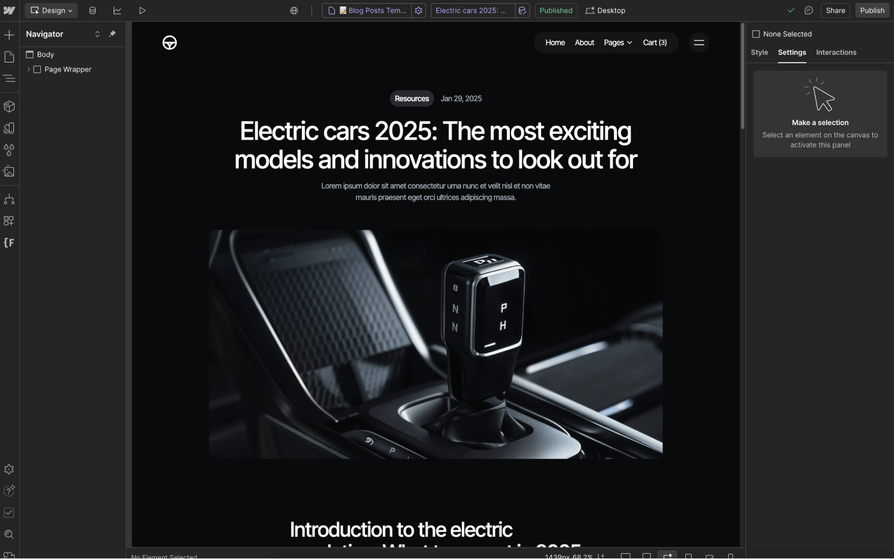Screen dimensions: 894x559
Task: Click the Publish button
Action: pos(872,10)
